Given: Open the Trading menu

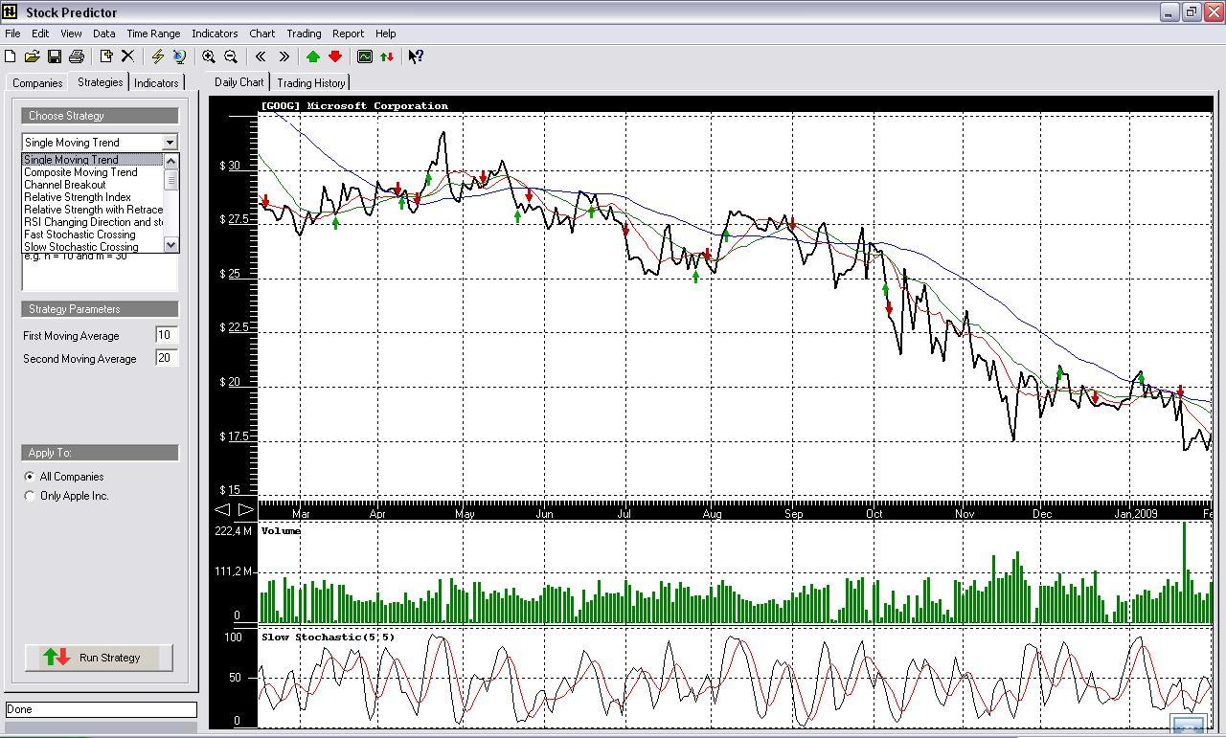Looking at the screenshot, I should click(x=304, y=33).
